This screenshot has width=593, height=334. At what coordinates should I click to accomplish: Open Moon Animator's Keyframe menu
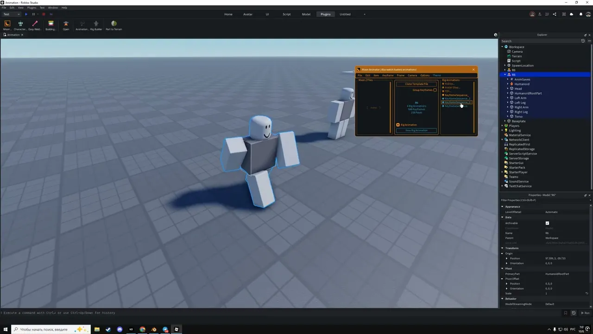click(388, 75)
